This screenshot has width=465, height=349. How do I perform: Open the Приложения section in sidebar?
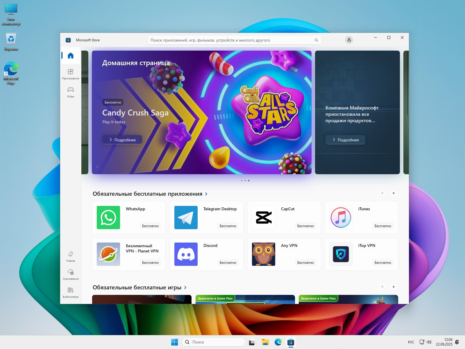coord(71,74)
